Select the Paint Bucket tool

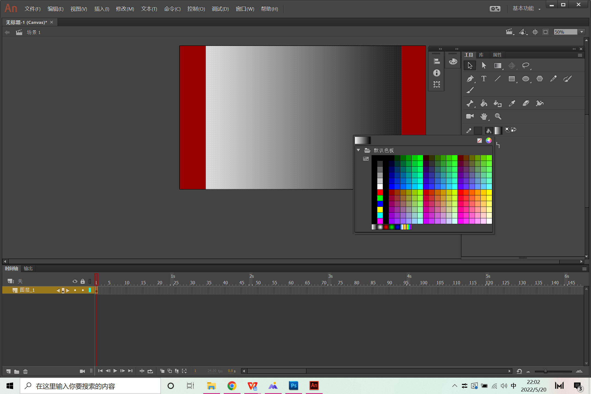tap(484, 103)
